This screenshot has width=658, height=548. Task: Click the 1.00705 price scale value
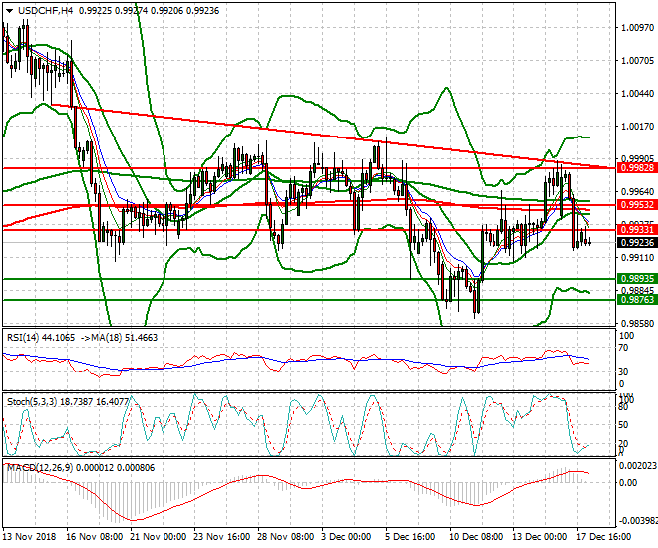click(637, 61)
